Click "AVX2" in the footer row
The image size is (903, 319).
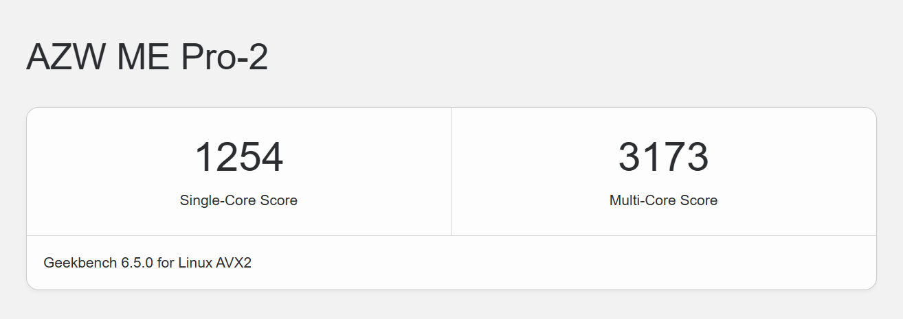click(235, 262)
